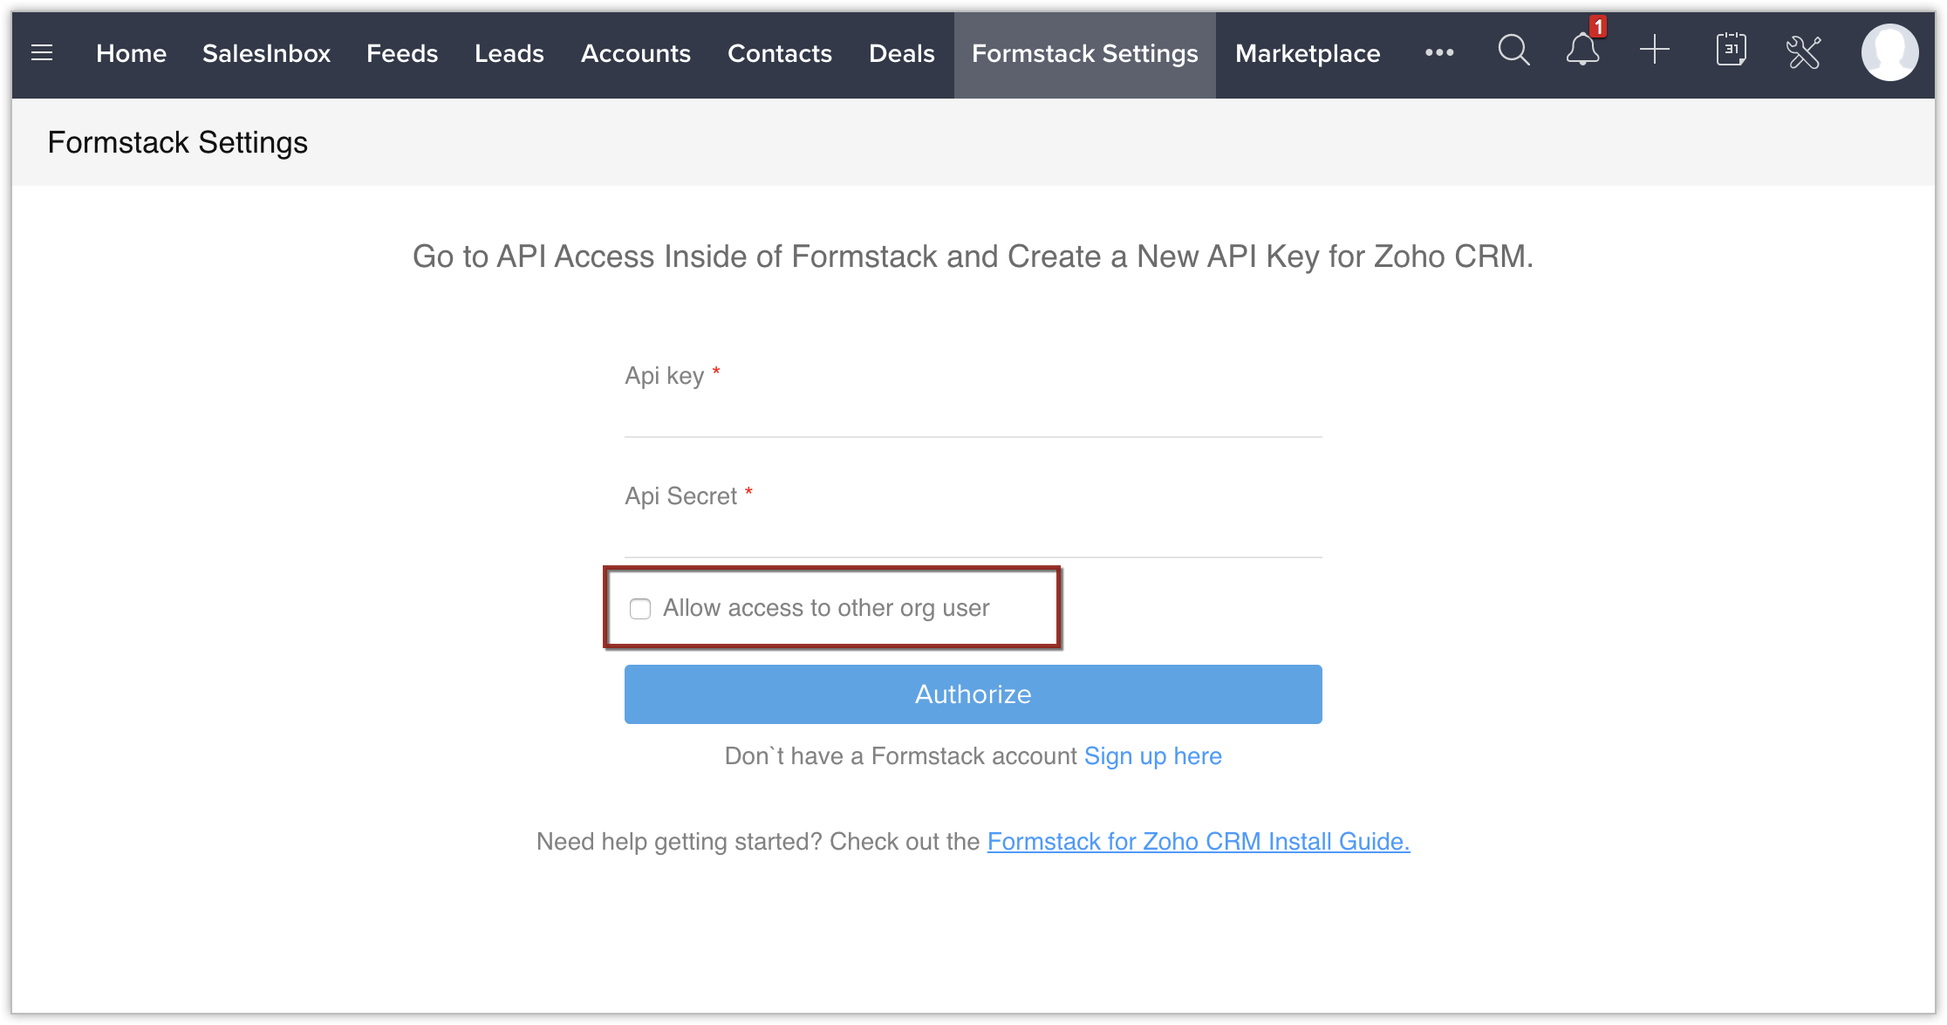Focus the Api key input field
1947x1025 pixels.
973,417
